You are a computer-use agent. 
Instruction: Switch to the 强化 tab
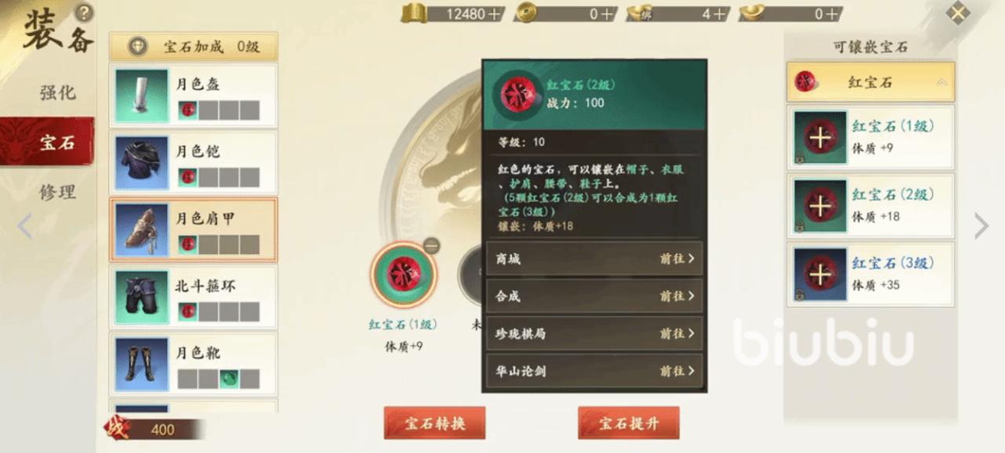pos(57,92)
